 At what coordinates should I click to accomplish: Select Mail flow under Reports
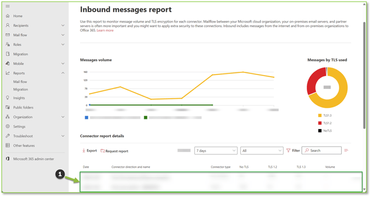[x=20, y=81]
